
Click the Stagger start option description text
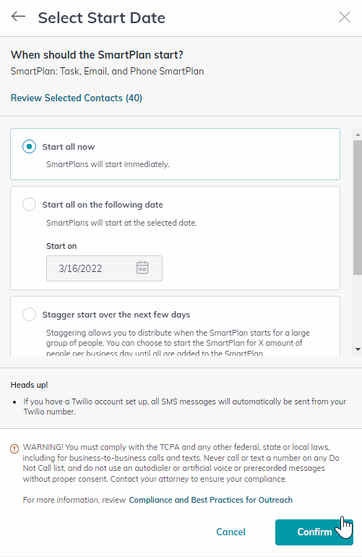tap(178, 343)
